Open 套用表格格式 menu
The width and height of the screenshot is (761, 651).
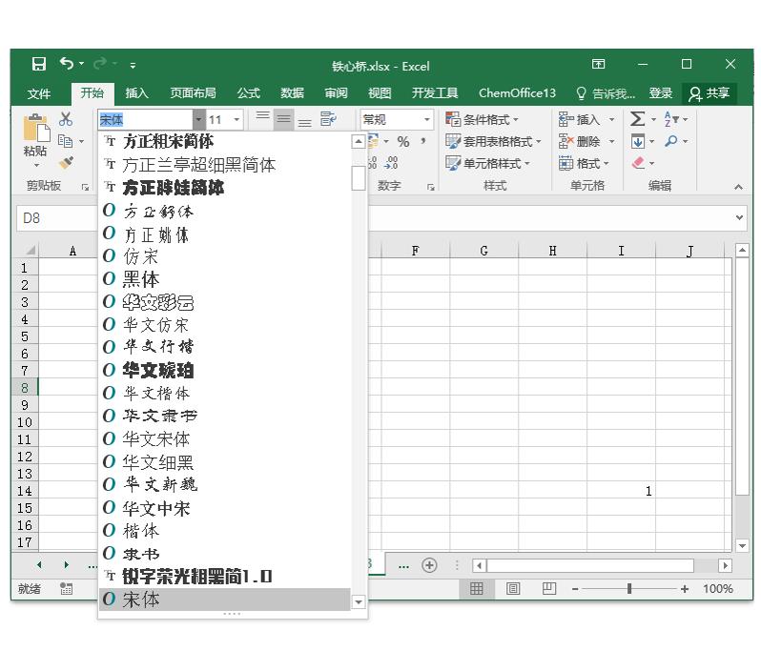pos(493,141)
